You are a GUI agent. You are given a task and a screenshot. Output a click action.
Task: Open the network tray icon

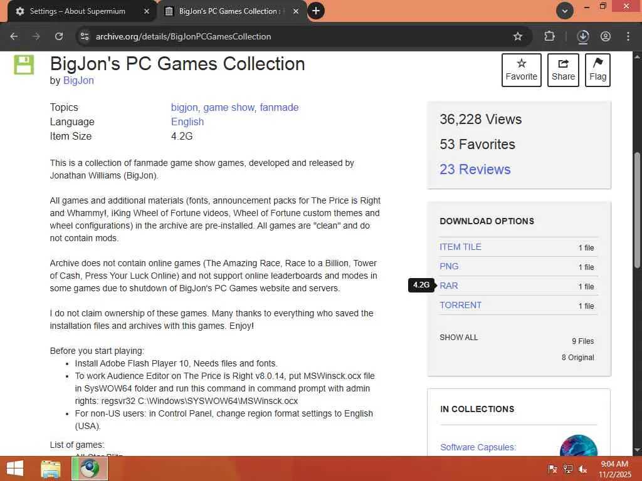click(568, 468)
